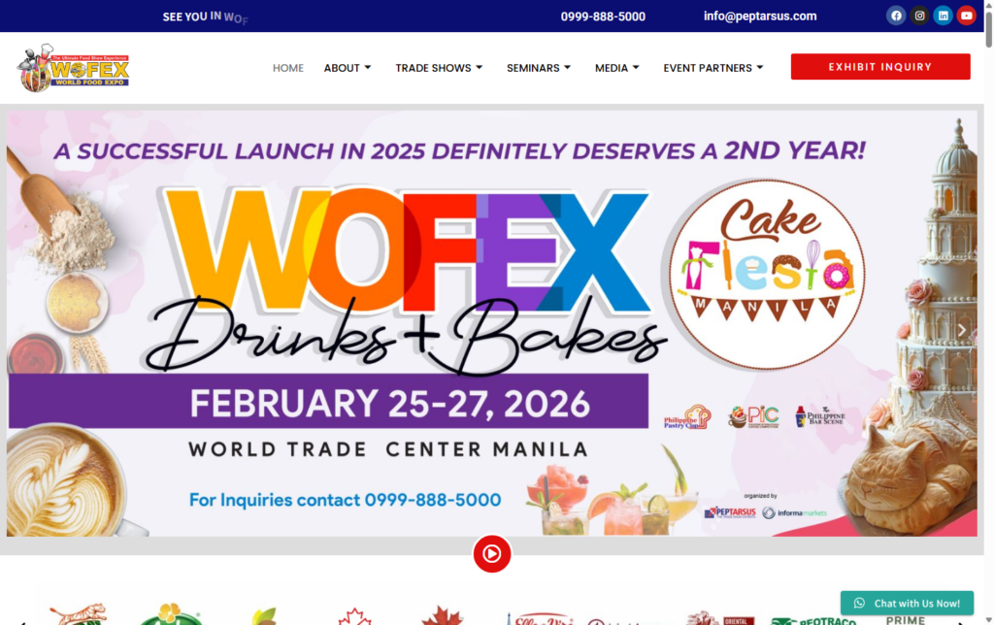Visit the LinkedIn icon link
The image size is (994, 625).
943,16
